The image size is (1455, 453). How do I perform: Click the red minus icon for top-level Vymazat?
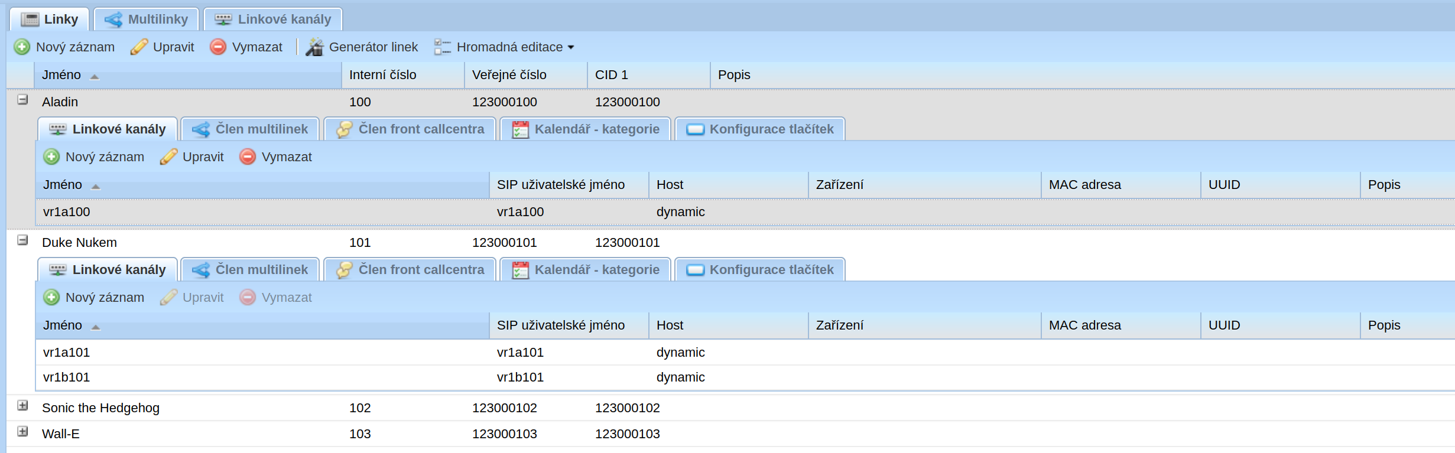(x=218, y=47)
